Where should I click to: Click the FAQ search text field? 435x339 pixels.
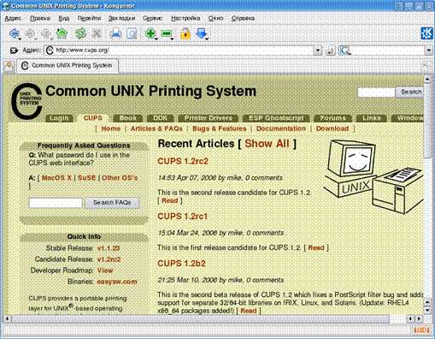click(56, 203)
